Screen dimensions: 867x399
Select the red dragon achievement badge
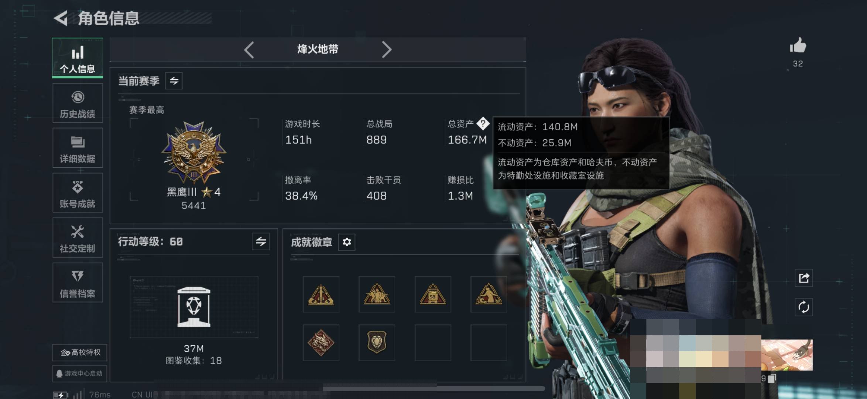(321, 343)
